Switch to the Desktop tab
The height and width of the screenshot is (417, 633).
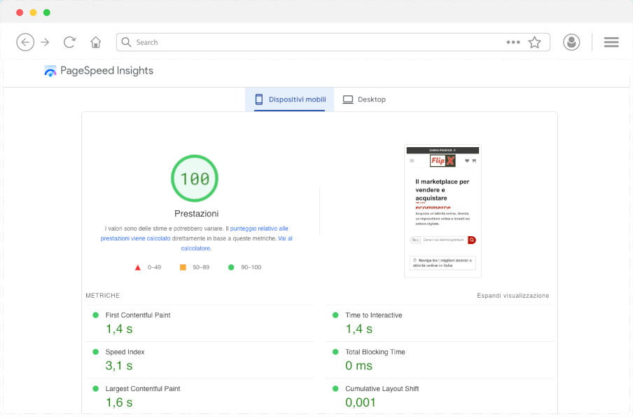pyautogui.click(x=364, y=100)
